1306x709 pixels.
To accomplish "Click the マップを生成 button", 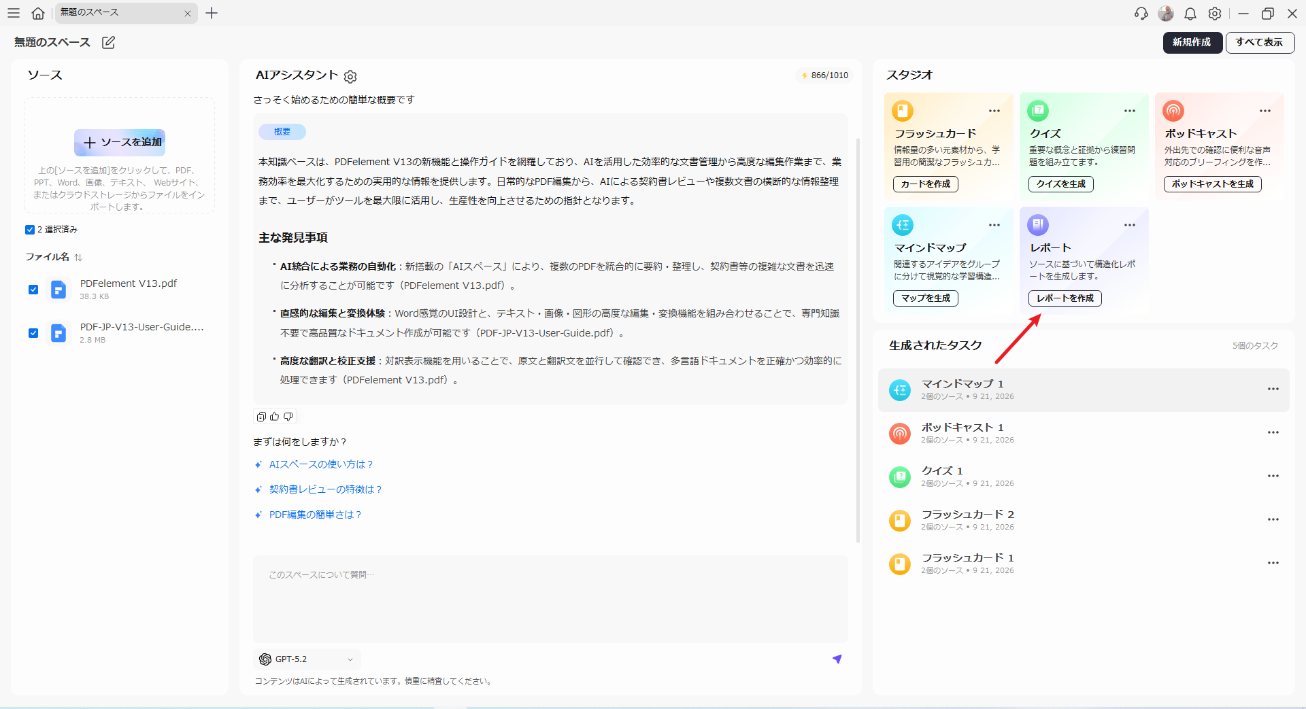I will pos(926,298).
